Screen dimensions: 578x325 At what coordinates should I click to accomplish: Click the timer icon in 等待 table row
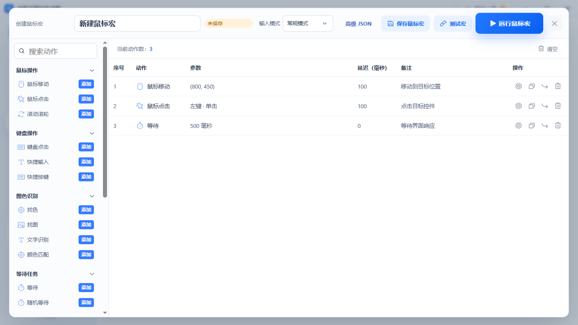(140, 125)
